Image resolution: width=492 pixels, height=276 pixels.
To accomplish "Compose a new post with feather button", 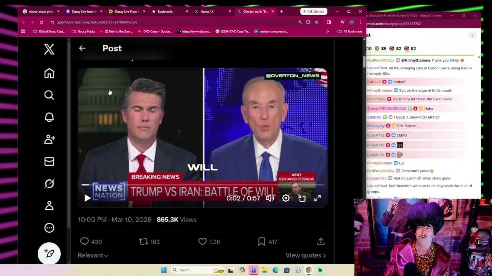I will (49, 253).
